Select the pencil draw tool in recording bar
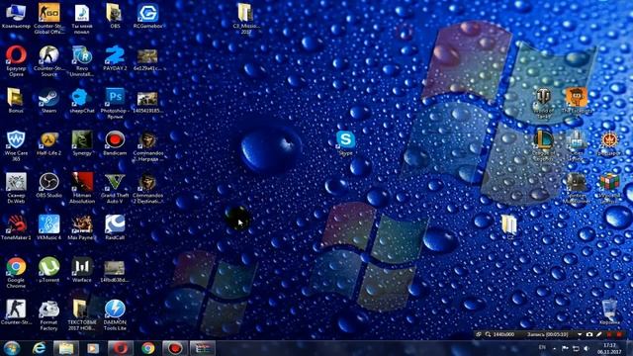Image resolution: width=633 pixels, height=356 pixels. click(599, 334)
